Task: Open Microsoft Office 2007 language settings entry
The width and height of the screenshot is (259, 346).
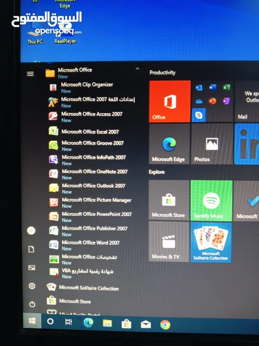Action: tap(93, 102)
